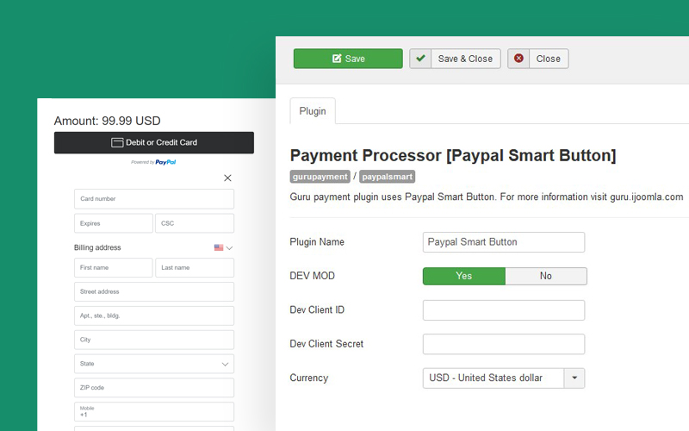The image size is (689, 431).
Task: Click the checkmark icon beside Save & Close
Action: (420, 59)
